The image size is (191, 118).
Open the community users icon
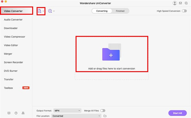[23, 113]
